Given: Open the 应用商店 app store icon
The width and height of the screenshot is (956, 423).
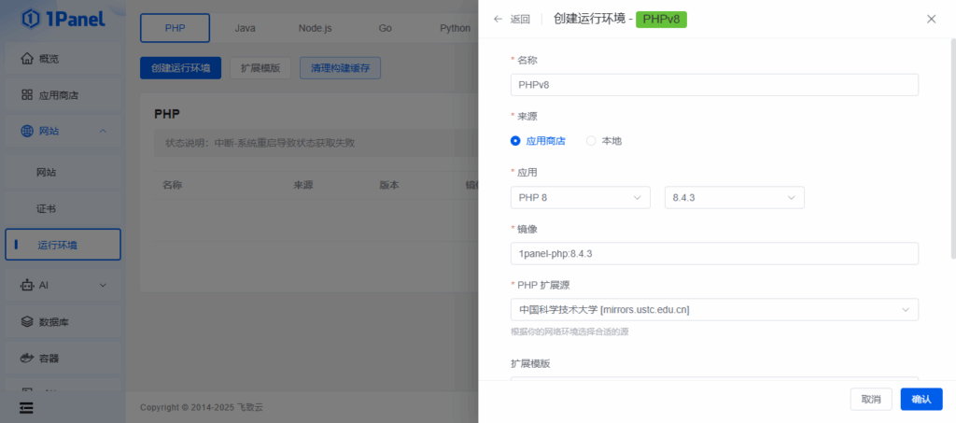Looking at the screenshot, I should [27, 95].
